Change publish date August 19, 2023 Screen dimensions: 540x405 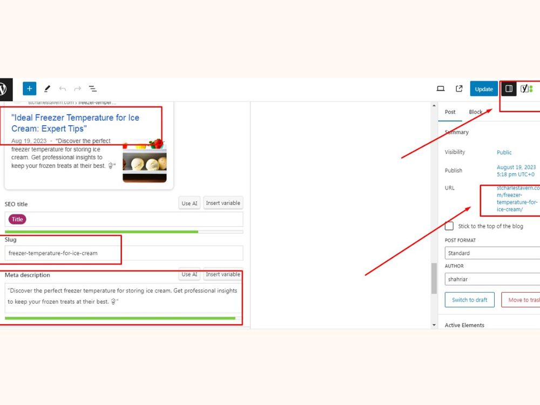pyautogui.click(x=516, y=171)
